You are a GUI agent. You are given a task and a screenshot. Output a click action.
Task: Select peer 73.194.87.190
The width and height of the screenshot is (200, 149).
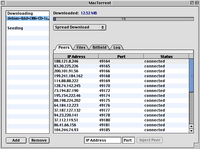pos(121,91)
